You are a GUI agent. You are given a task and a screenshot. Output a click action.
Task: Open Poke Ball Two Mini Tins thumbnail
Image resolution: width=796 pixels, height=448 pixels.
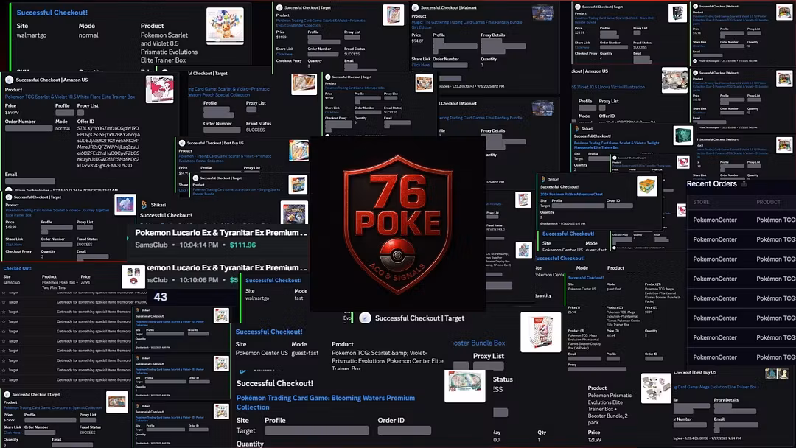click(133, 276)
